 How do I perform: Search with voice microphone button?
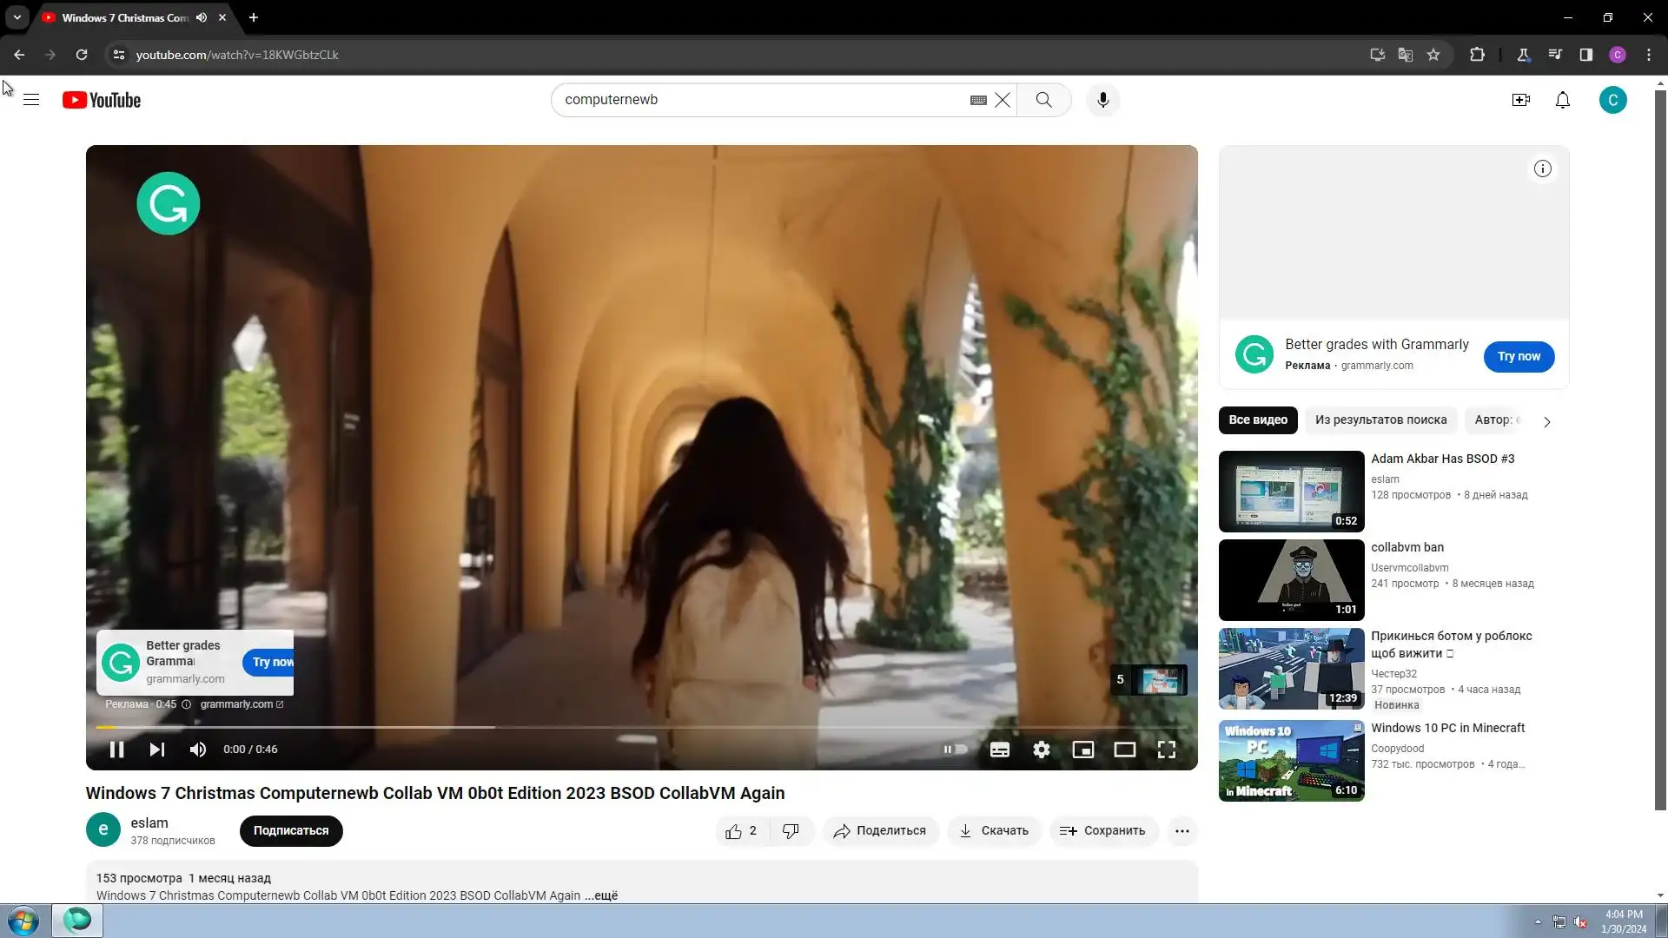pyautogui.click(x=1102, y=100)
